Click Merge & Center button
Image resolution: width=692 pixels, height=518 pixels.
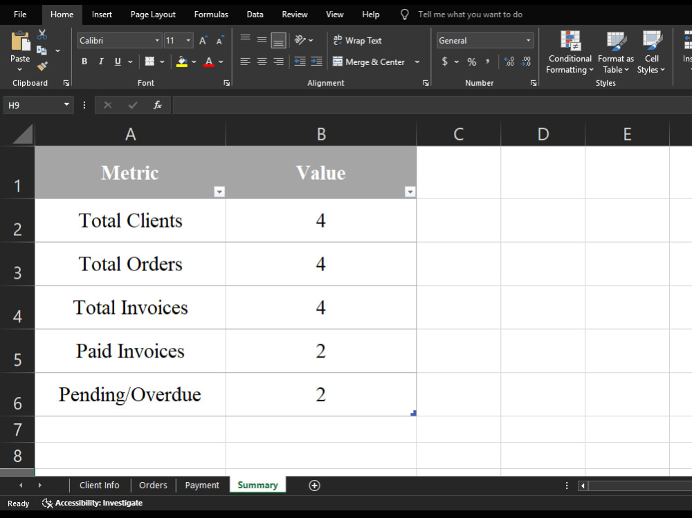(x=369, y=62)
